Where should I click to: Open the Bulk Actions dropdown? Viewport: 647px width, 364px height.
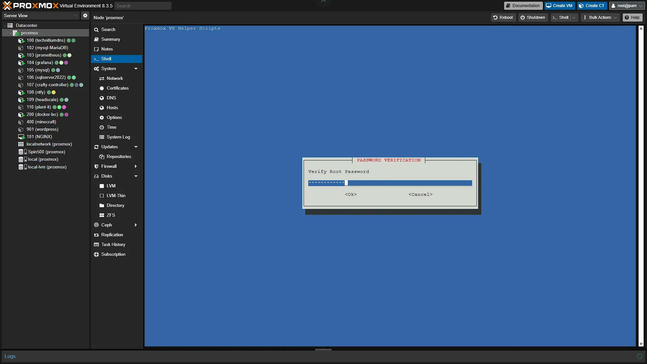600,18
